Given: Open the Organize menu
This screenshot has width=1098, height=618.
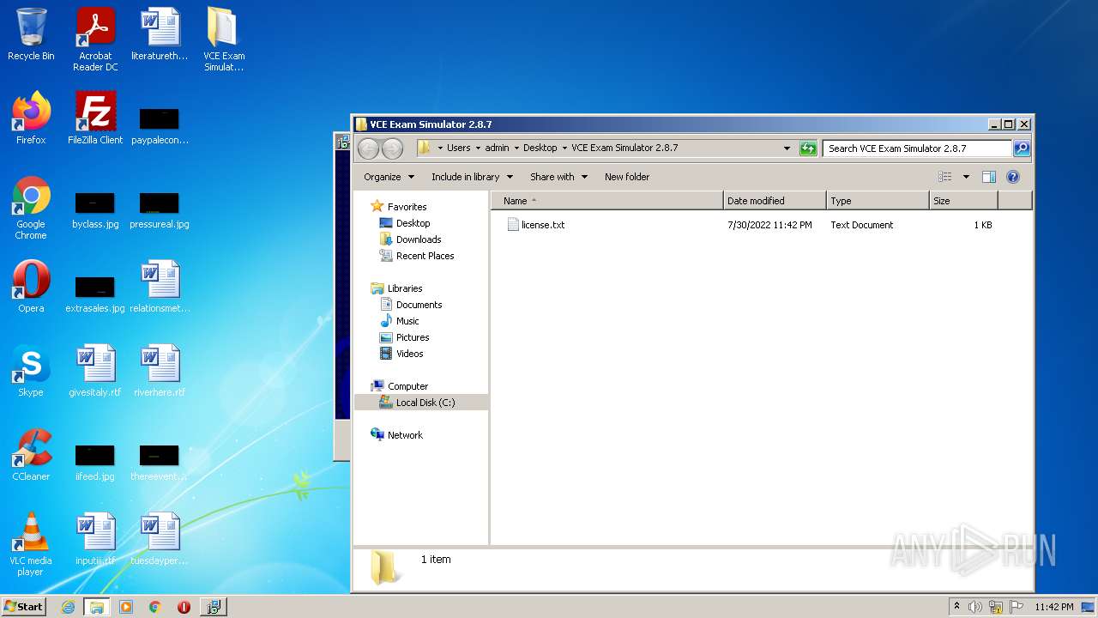Looking at the screenshot, I should pyautogui.click(x=389, y=177).
